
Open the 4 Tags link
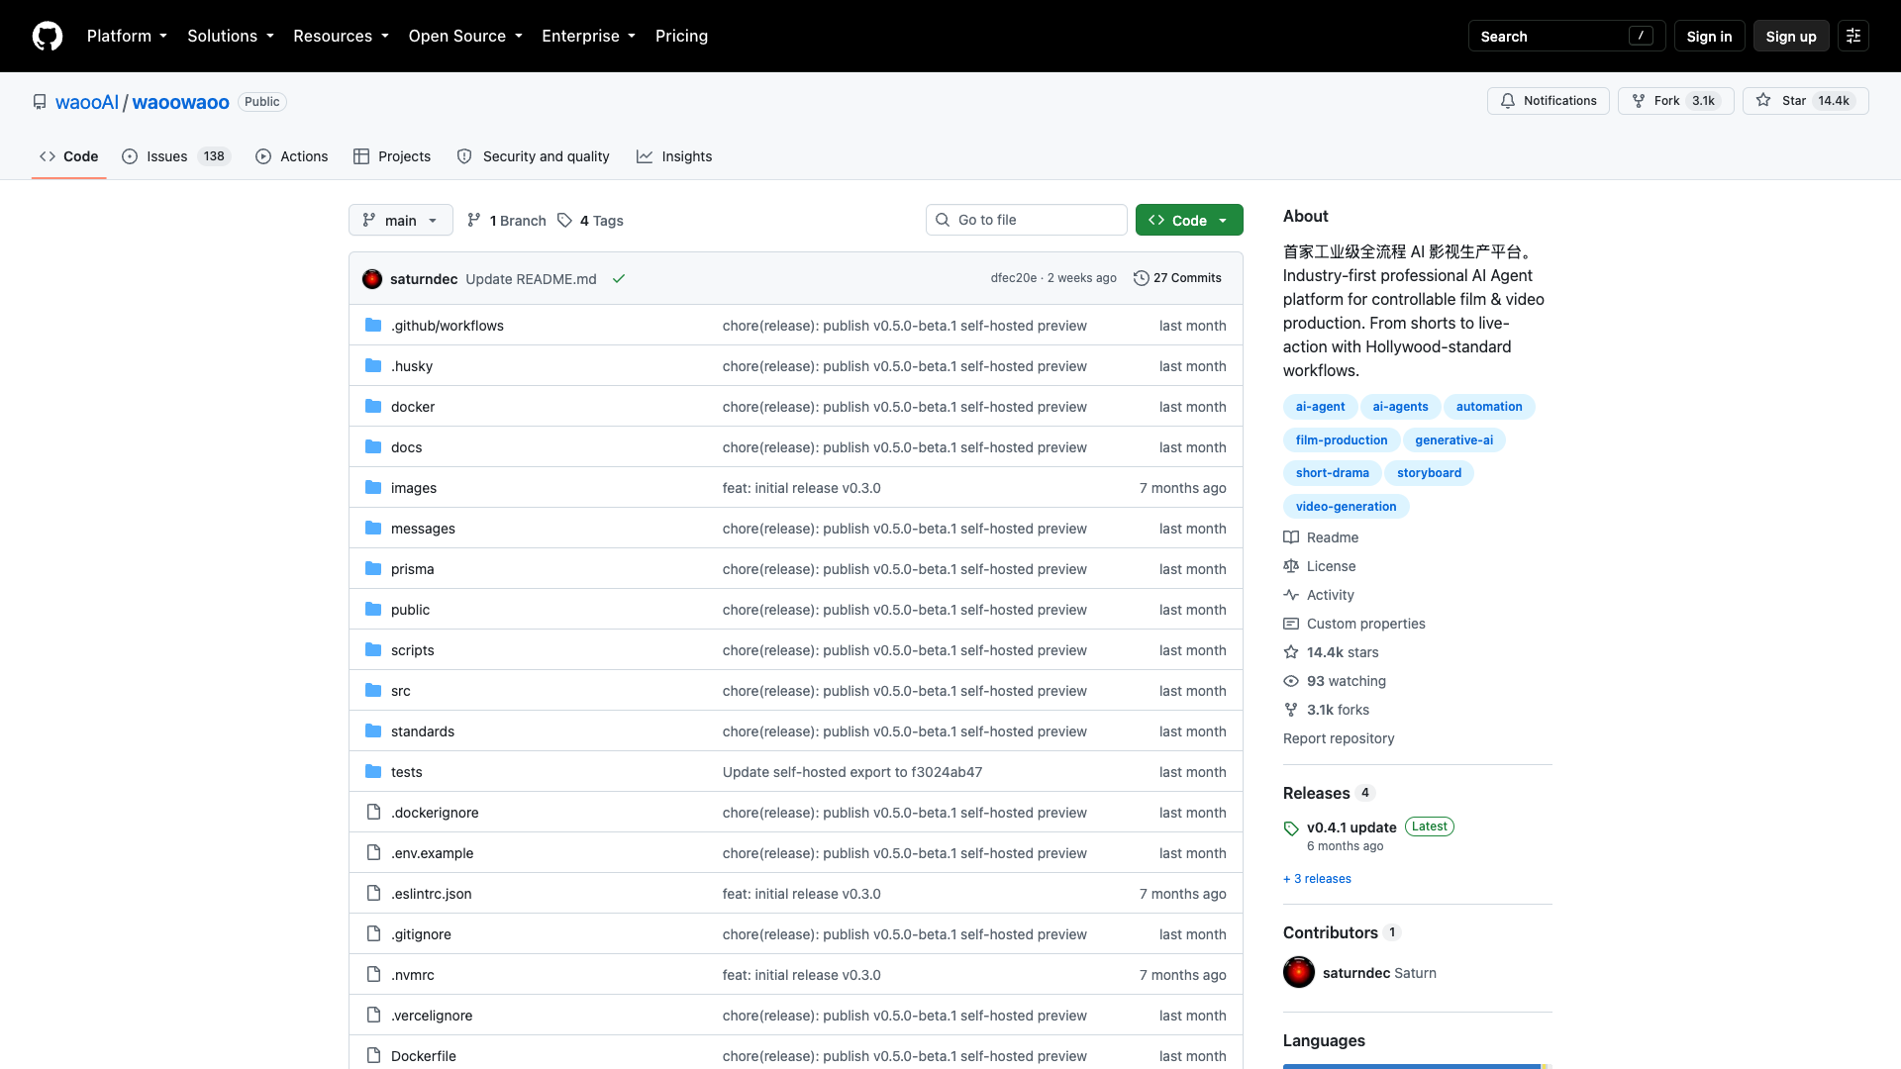(x=590, y=221)
